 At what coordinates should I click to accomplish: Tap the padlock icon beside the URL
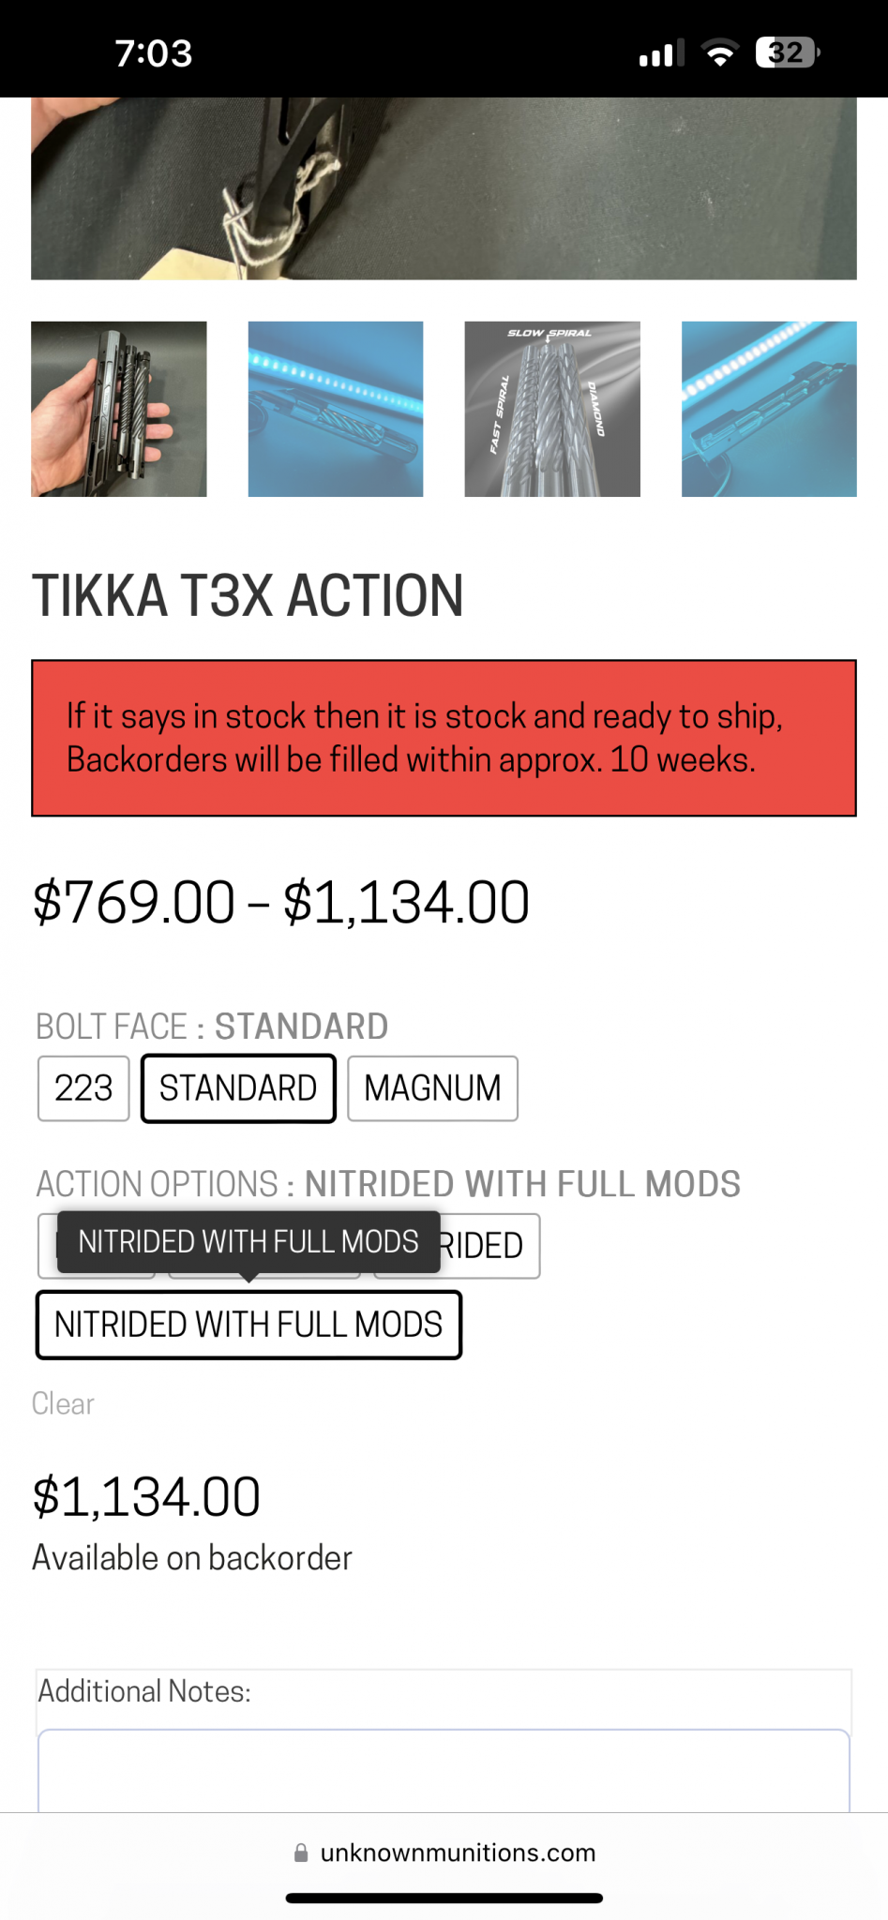coord(301,1852)
